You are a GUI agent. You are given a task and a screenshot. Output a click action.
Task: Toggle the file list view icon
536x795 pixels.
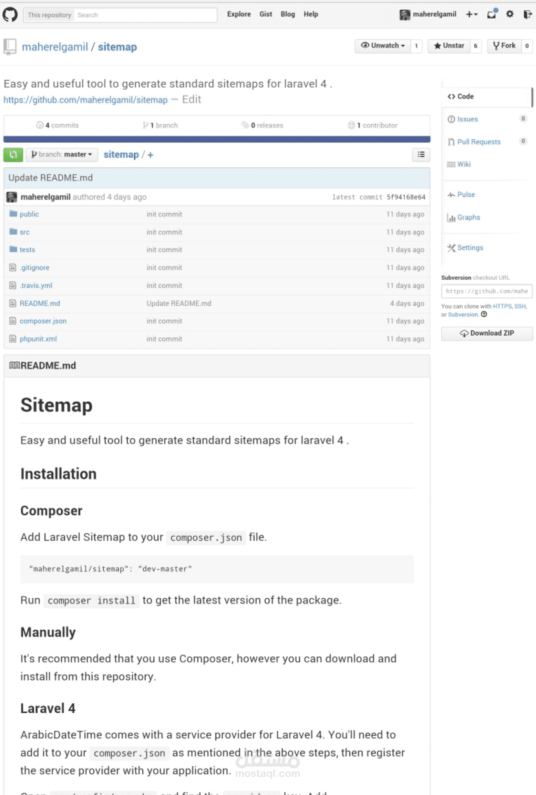coord(421,155)
